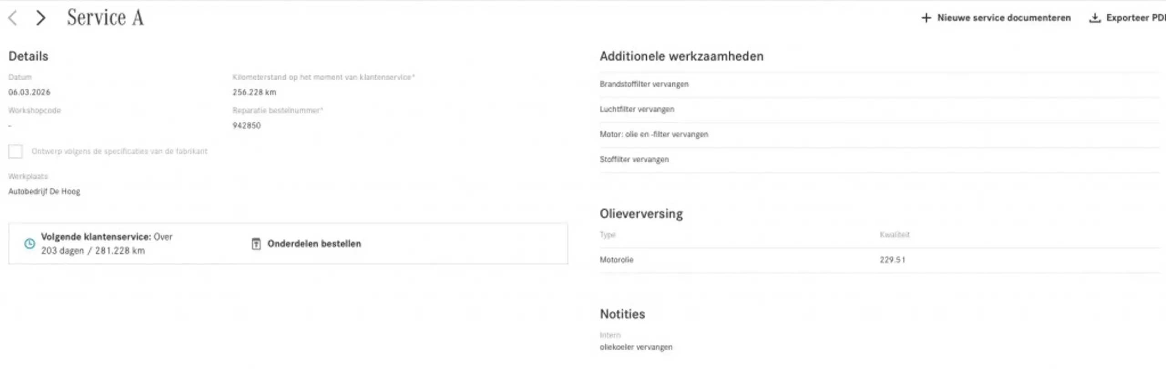Image resolution: width=1166 pixels, height=369 pixels.
Task: Click the download icon for PDF export
Action: pos(1094,18)
